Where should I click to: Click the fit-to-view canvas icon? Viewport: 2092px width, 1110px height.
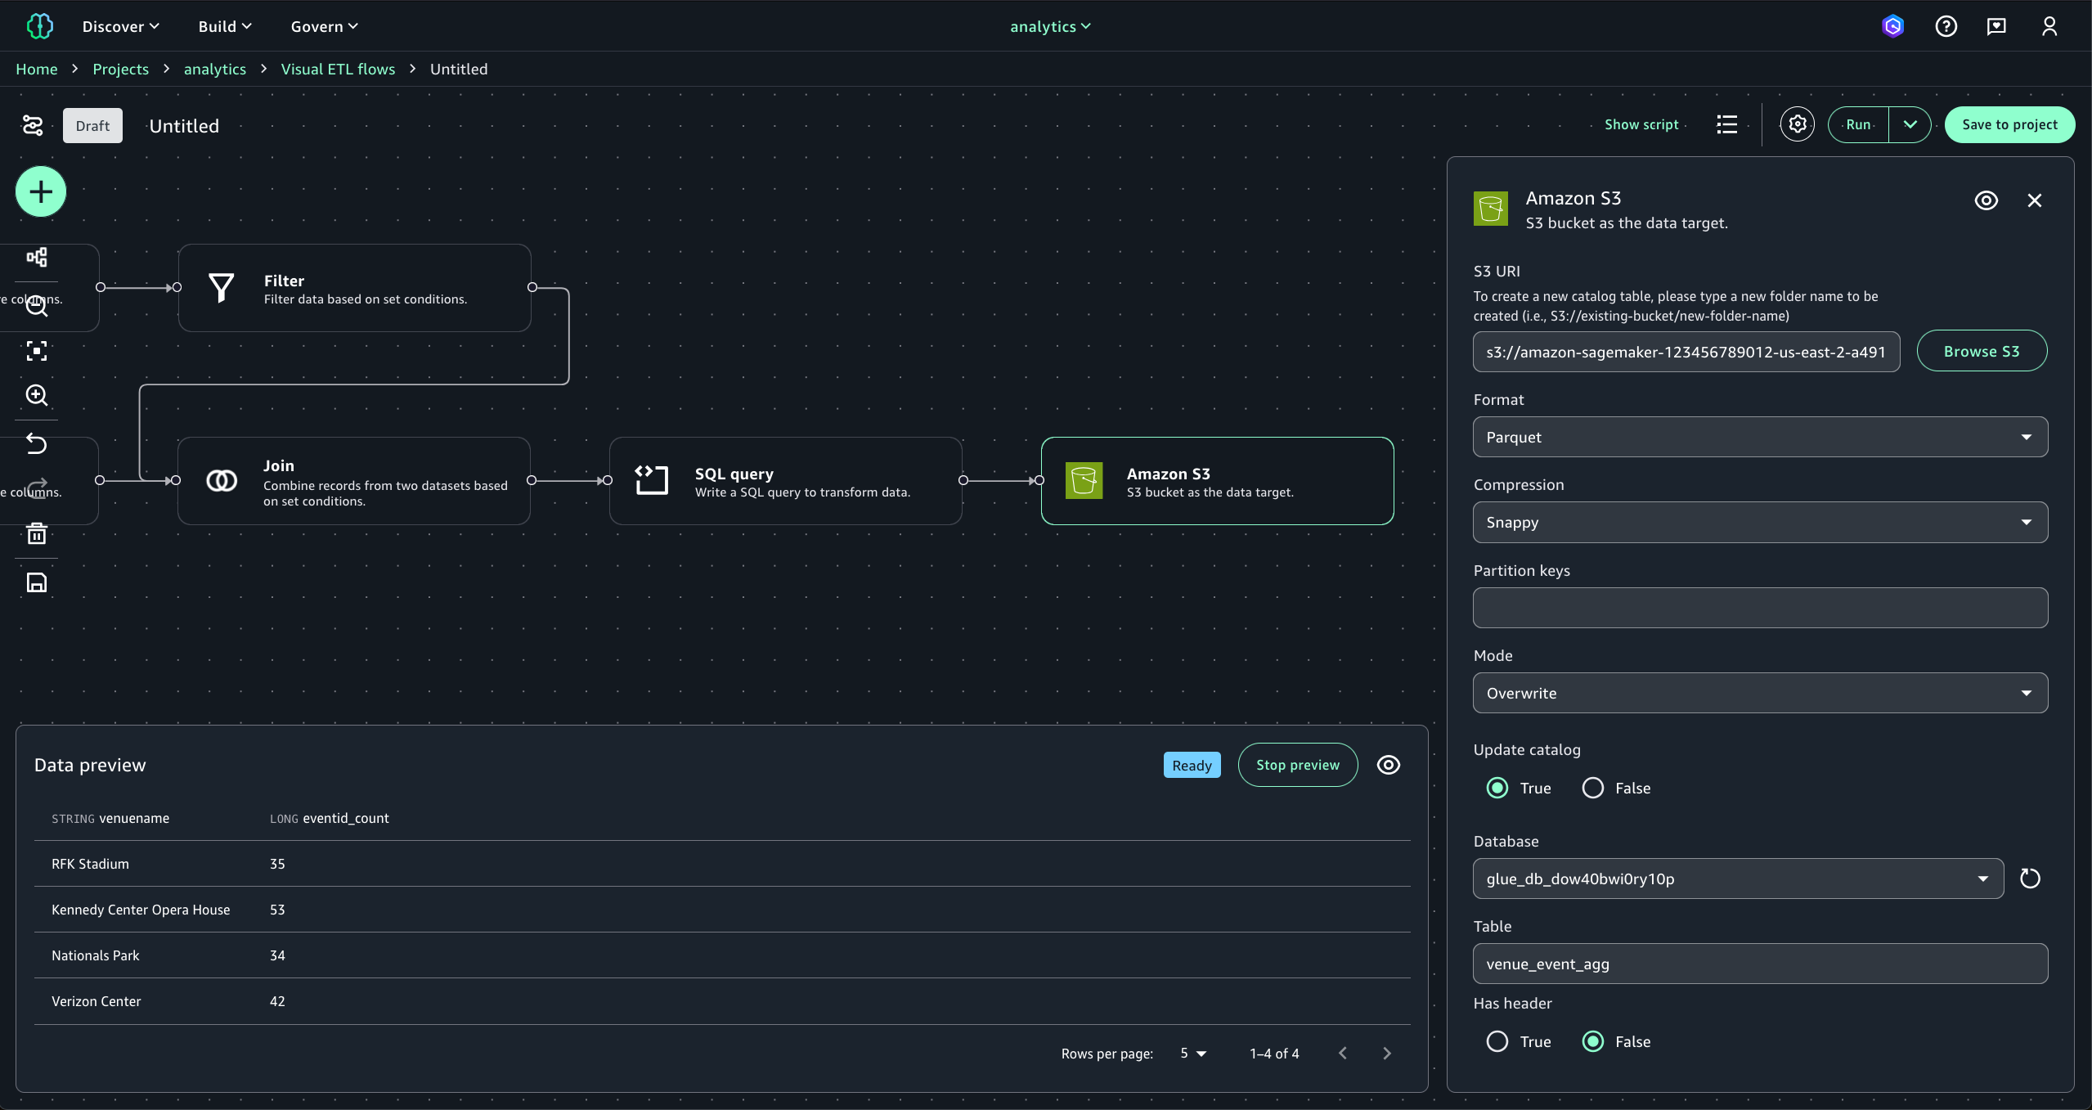(x=37, y=351)
